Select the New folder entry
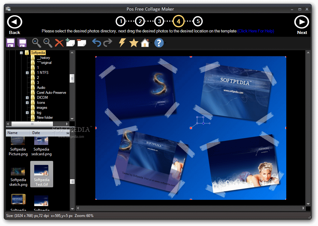The width and height of the screenshot is (318, 226). 45,118
